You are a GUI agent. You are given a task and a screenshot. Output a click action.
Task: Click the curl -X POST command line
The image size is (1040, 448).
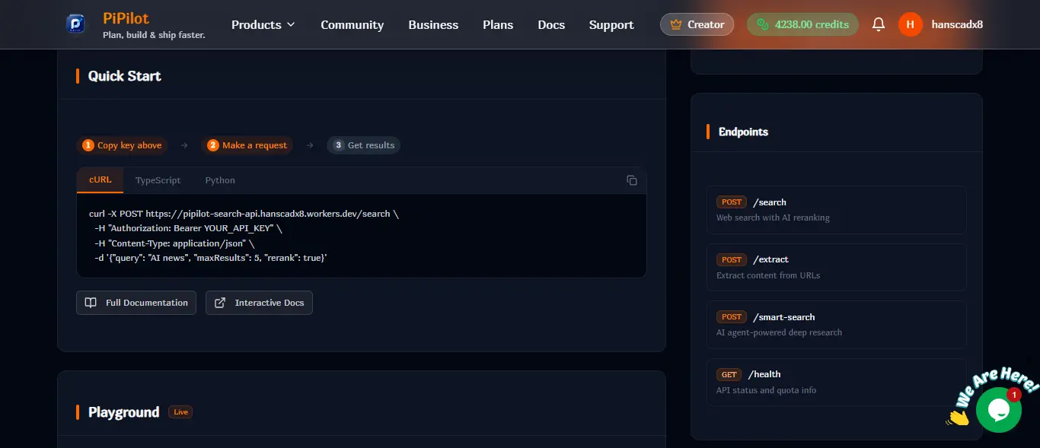click(244, 214)
